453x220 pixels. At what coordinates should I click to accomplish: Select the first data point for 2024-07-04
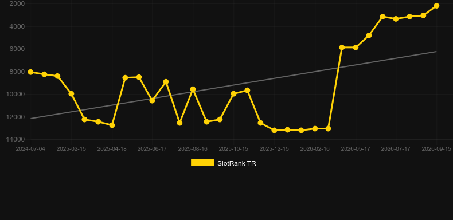(30, 72)
